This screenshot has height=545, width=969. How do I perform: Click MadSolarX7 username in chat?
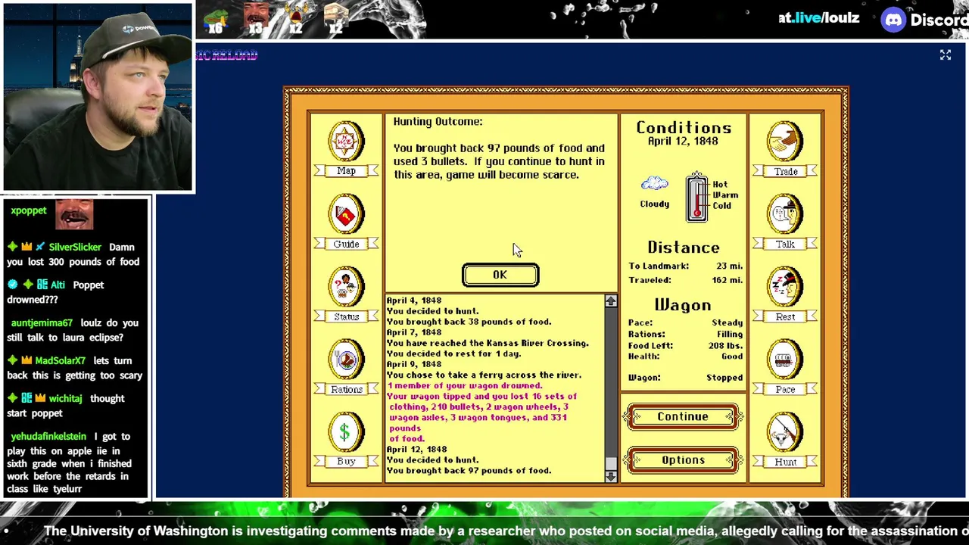point(61,360)
